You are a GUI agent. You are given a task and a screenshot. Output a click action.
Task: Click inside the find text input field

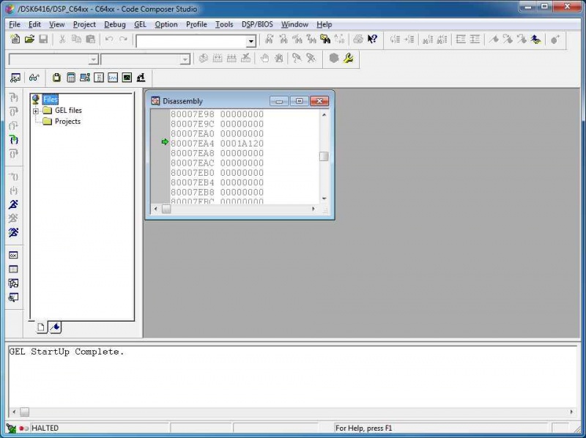(191, 41)
